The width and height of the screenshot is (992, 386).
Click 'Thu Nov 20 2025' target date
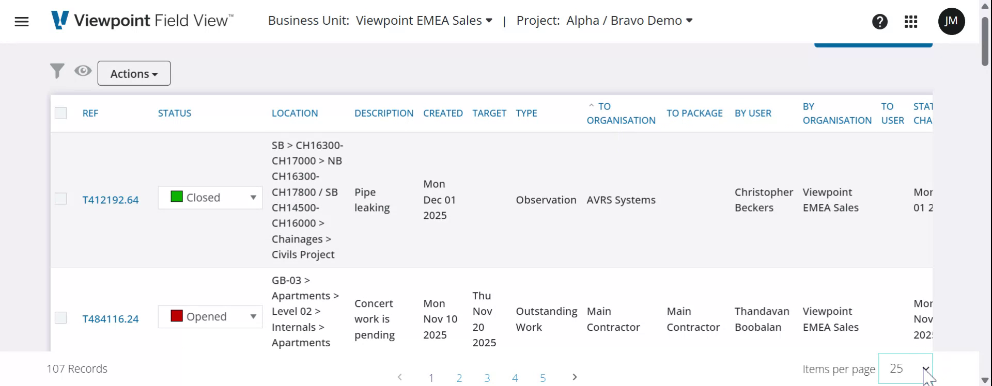[x=484, y=319]
